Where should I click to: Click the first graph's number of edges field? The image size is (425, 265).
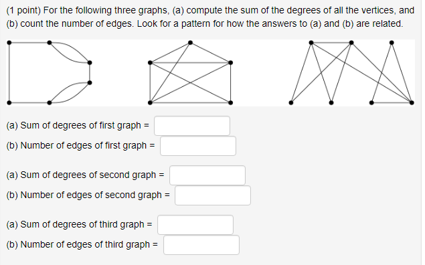tap(198, 146)
